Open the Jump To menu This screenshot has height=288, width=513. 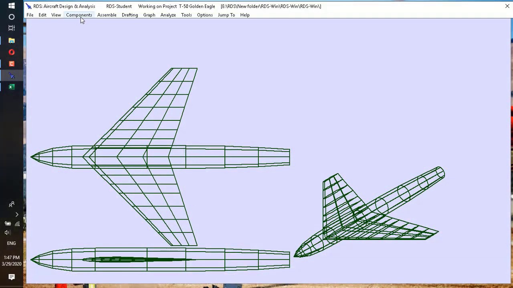point(226,15)
